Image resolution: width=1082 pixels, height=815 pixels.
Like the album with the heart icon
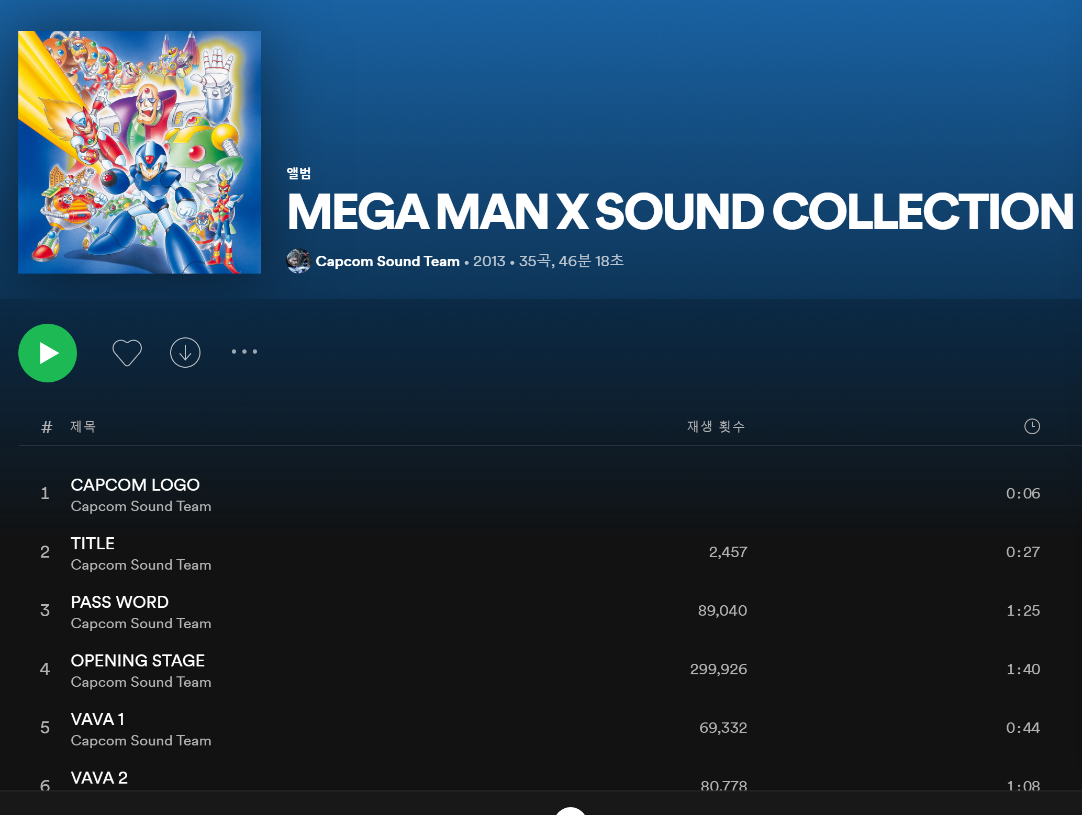pyautogui.click(x=127, y=353)
